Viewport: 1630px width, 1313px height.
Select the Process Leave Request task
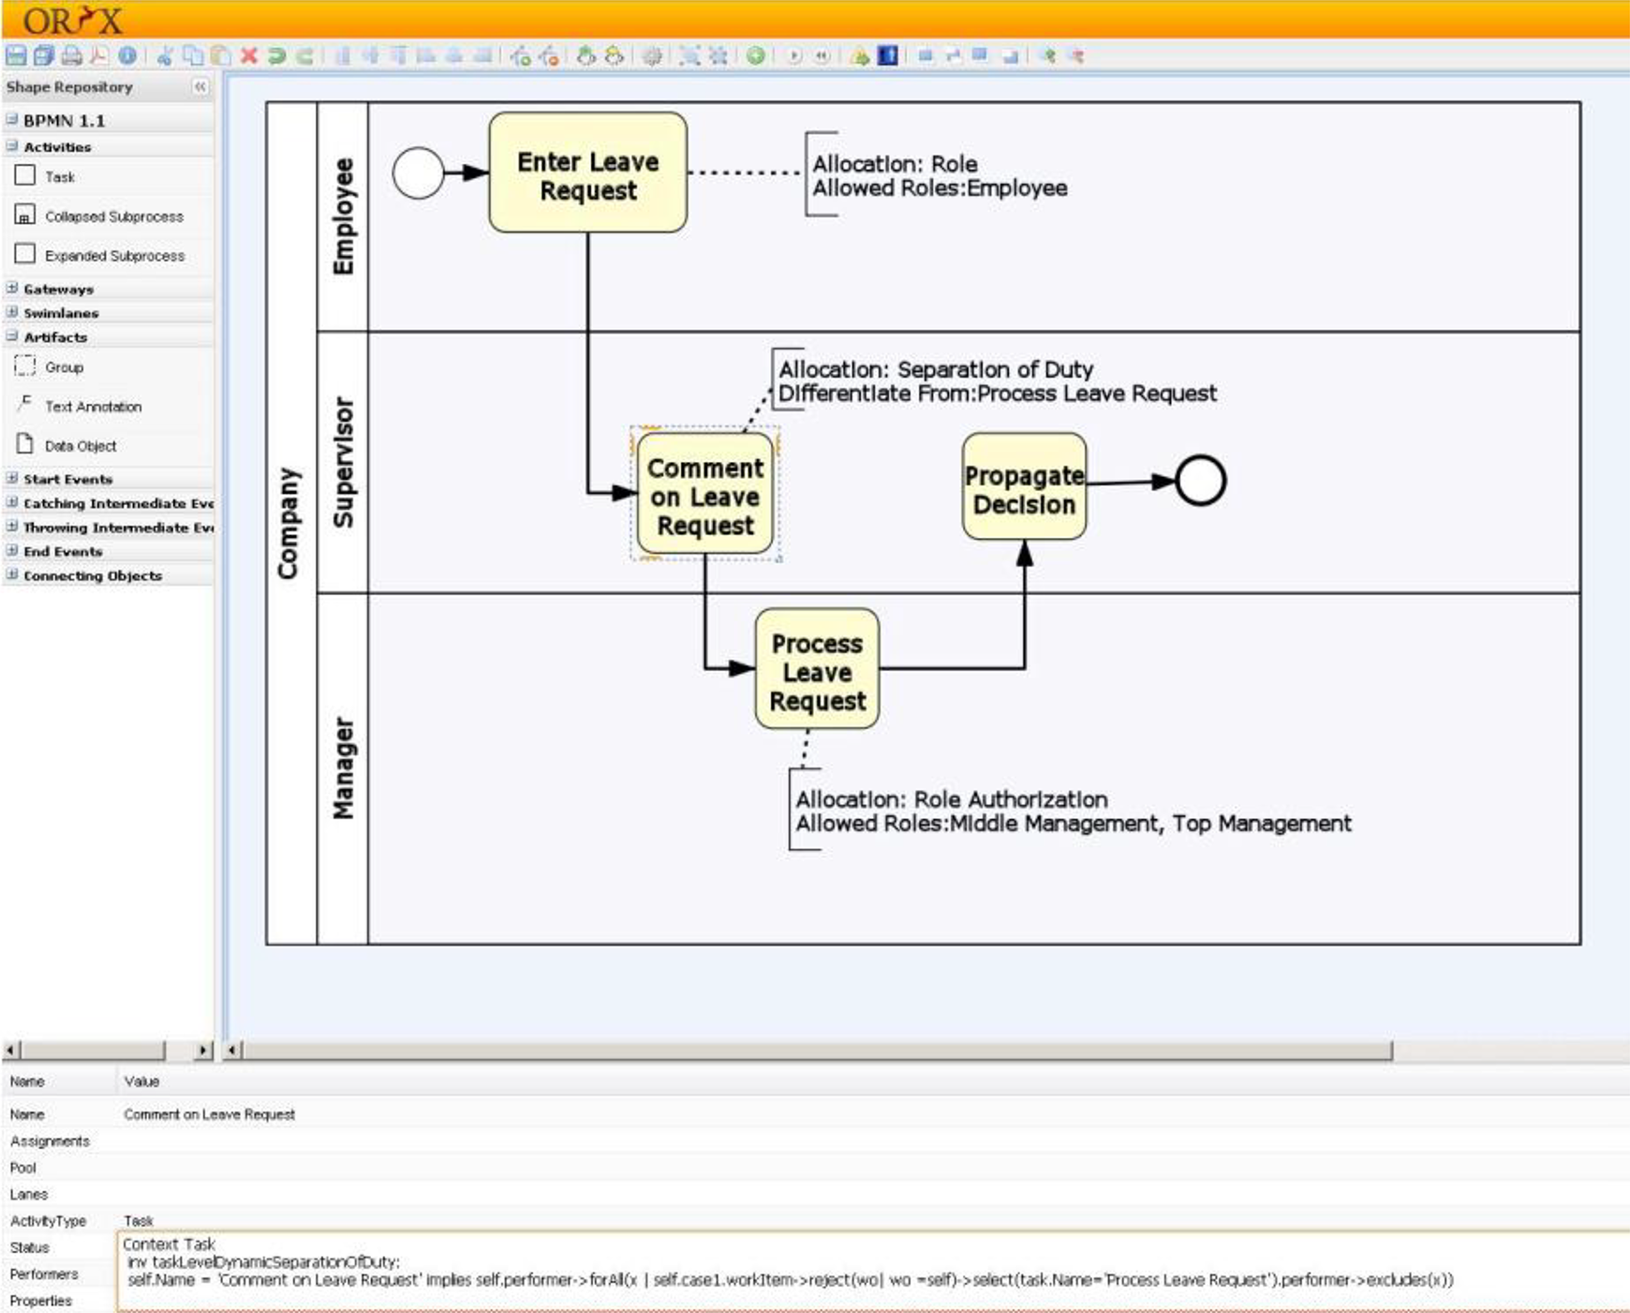point(817,669)
